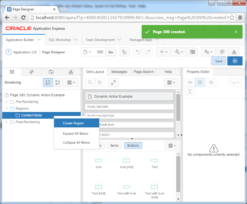Open the Team Development users menu
This screenshot has width=247, height=204.
208,52
